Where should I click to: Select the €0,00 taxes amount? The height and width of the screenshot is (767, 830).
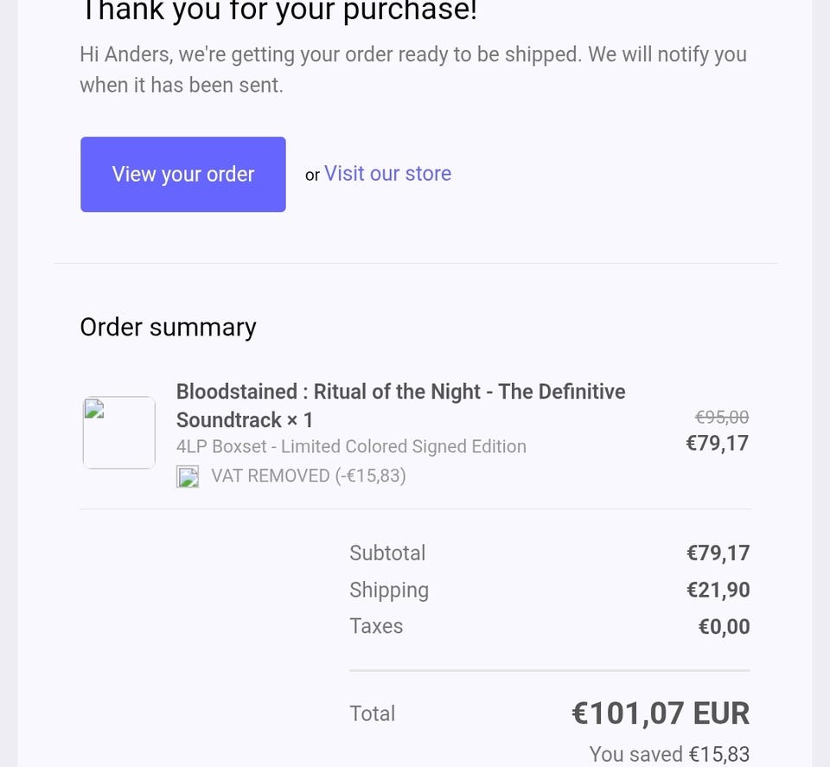(x=724, y=627)
